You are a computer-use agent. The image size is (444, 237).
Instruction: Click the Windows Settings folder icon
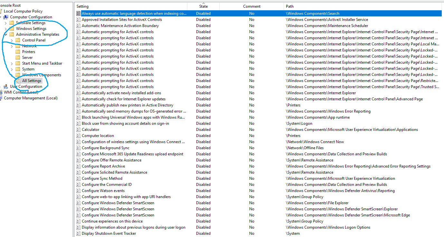click(x=12, y=29)
